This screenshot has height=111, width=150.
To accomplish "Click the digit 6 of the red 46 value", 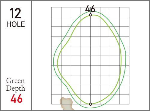I will tap(19, 98).
